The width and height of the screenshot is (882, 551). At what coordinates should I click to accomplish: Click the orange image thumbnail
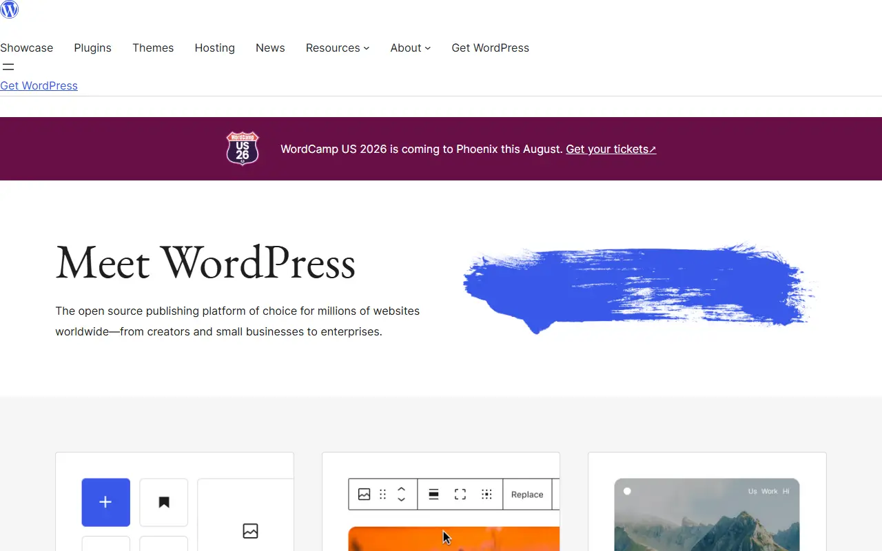coord(454,539)
